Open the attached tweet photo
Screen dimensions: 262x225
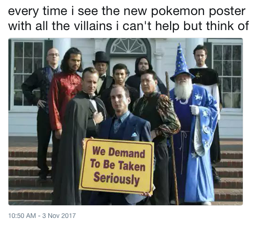click(x=126, y=122)
